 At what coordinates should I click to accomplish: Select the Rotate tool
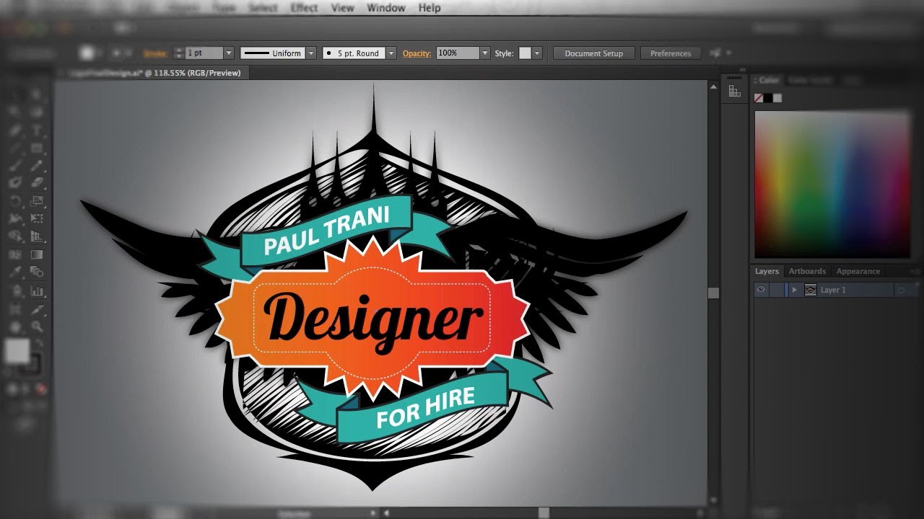[16, 200]
